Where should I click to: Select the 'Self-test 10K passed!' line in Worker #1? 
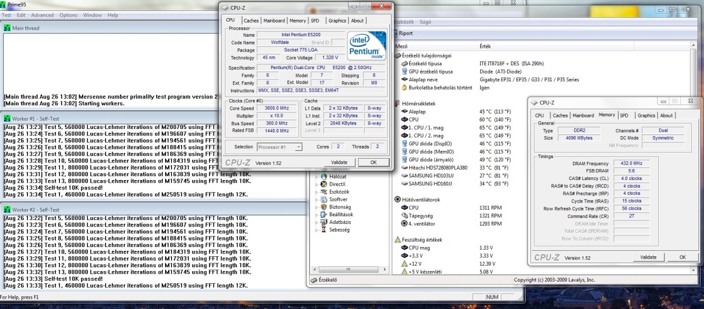pos(54,187)
